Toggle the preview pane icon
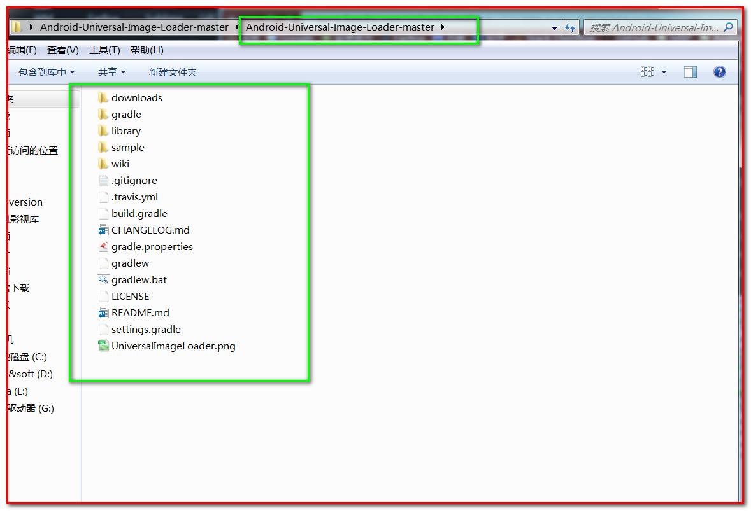This screenshot has height=511, width=751. pyautogui.click(x=690, y=73)
